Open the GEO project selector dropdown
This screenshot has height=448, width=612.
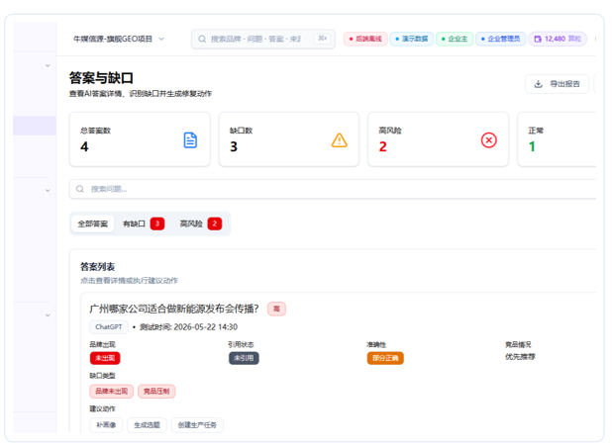point(119,39)
